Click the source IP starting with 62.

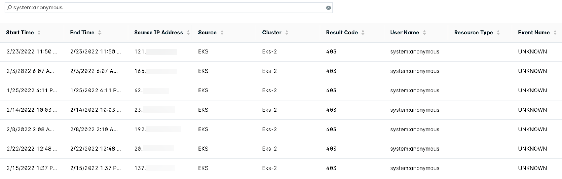151,90
